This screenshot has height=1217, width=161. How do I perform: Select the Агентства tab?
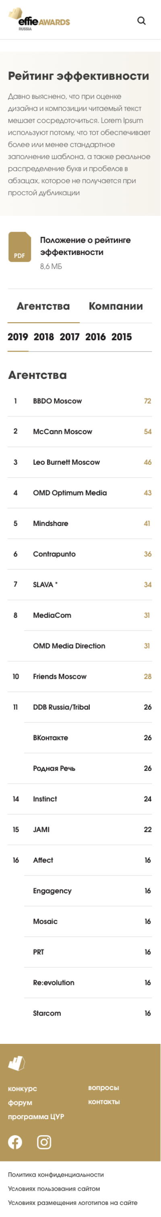click(43, 306)
